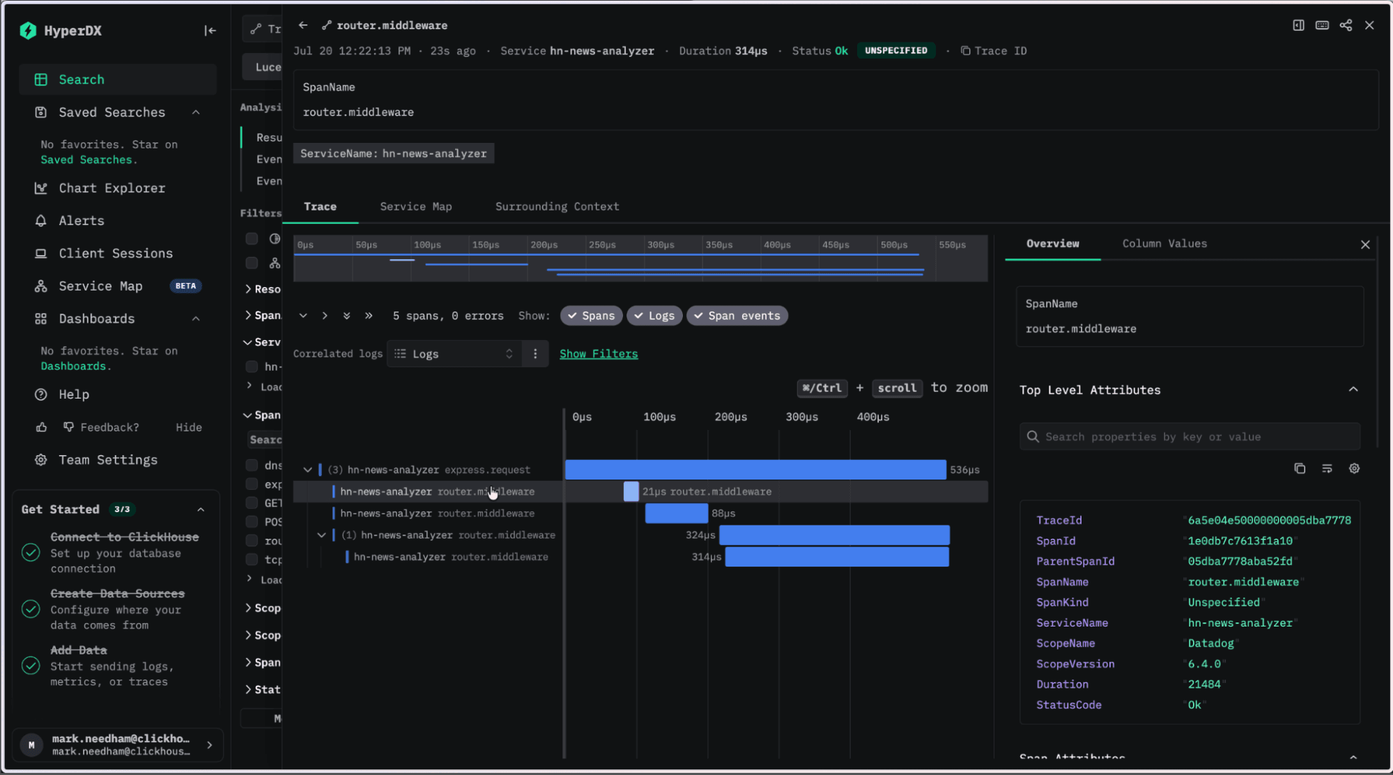Toggle the Logs filter chip
The image size is (1393, 775).
(x=654, y=316)
